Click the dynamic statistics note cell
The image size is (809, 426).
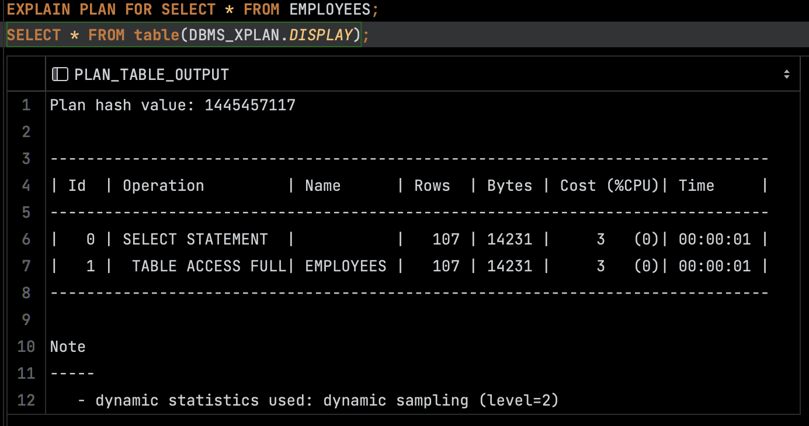pos(422,400)
